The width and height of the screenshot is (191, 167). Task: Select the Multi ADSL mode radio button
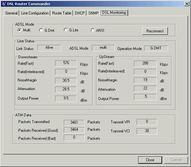[x=19, y=30]
